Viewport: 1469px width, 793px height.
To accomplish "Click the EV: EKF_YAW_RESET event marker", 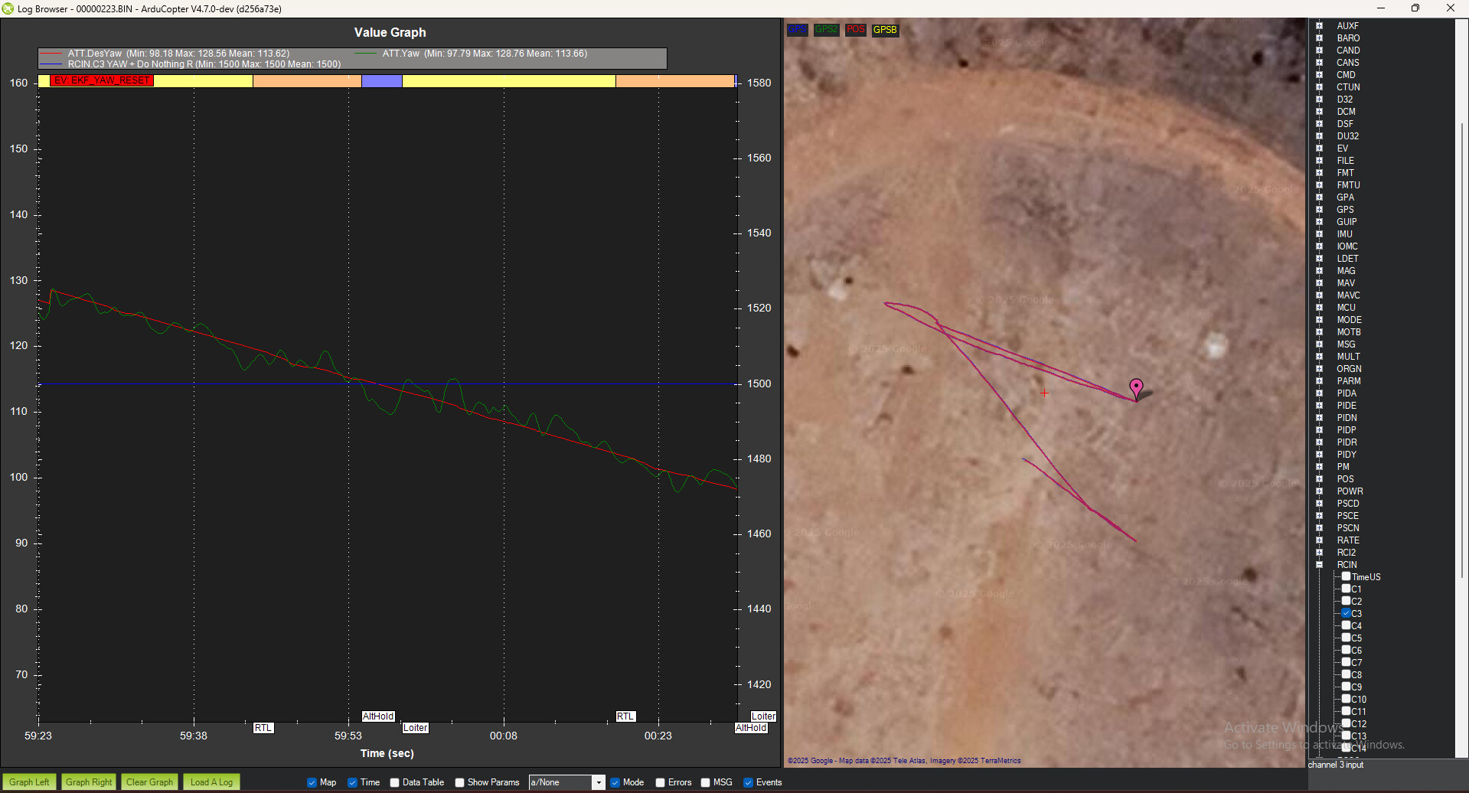I will (x=102, y=80).
